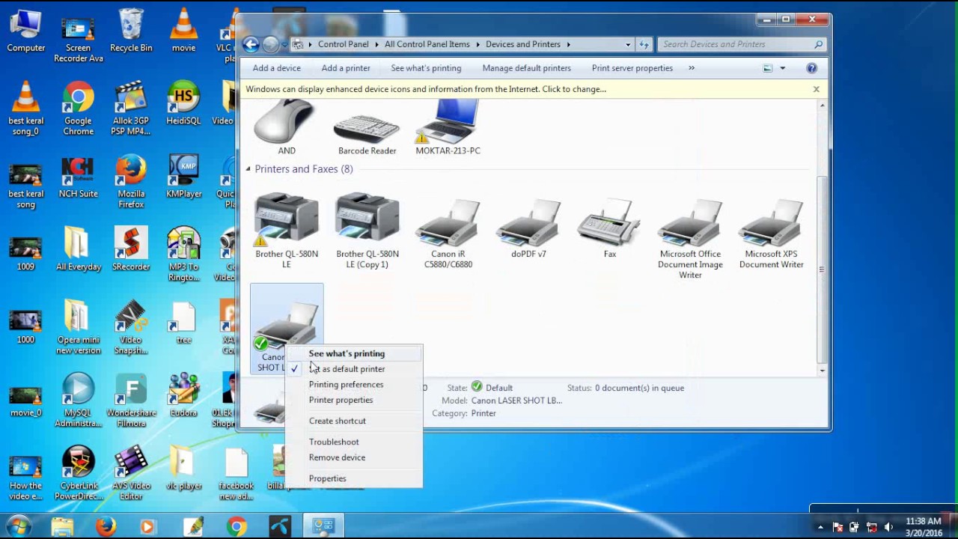Select Microsoft Office Document Image Writer

tap(690, 238)
